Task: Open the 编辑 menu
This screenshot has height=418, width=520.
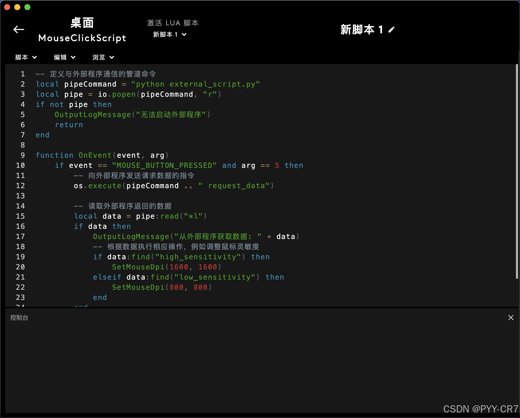Action: click(60, 57)
